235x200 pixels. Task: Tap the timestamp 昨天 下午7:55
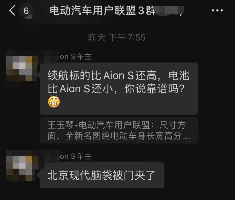tap(117, 37)
